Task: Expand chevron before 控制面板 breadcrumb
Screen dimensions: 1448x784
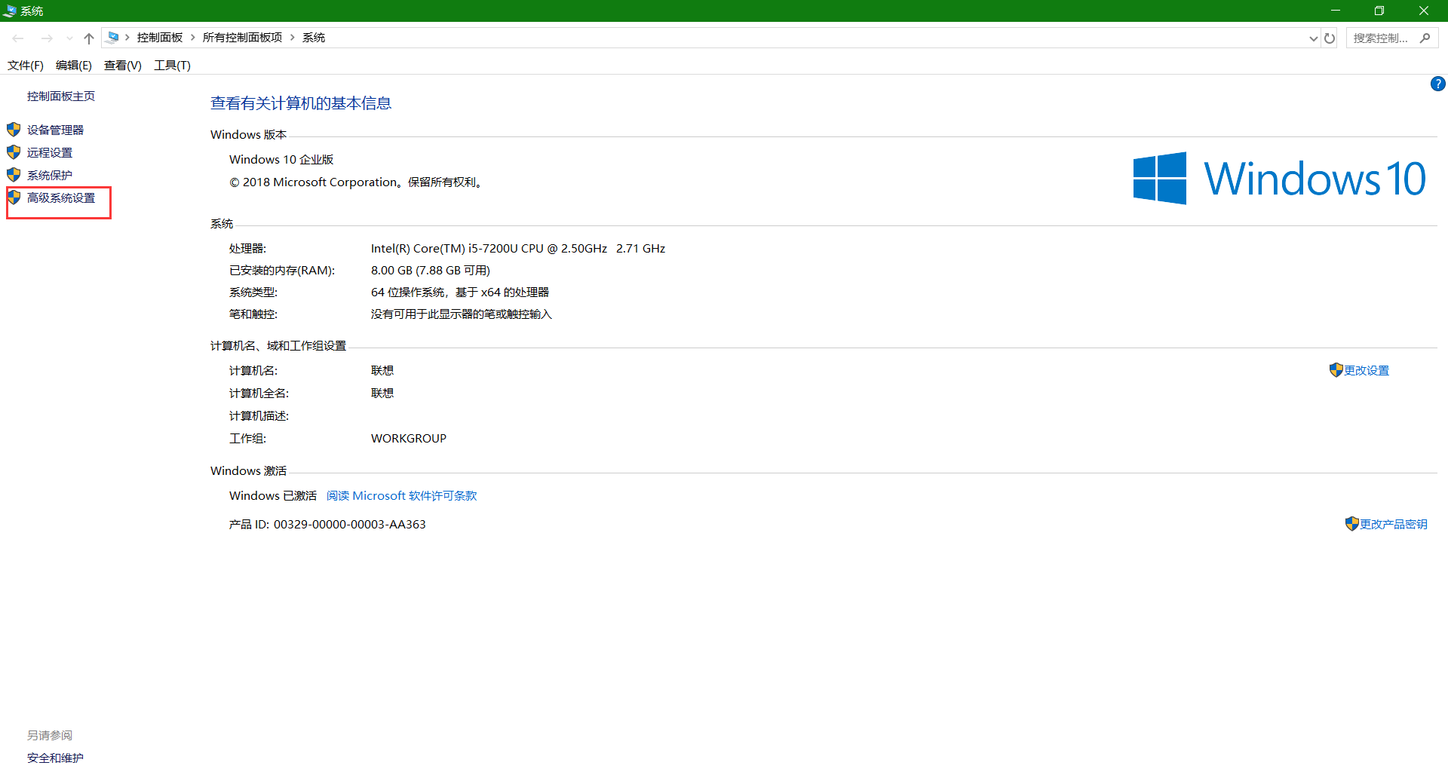Action: coord(127,37)
